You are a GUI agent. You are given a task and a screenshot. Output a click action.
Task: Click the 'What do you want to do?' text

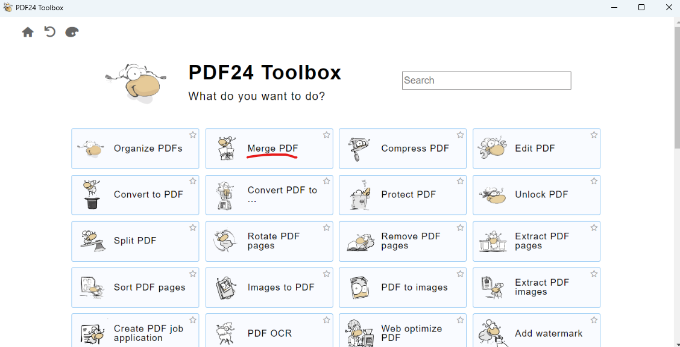tap(257, 96)
